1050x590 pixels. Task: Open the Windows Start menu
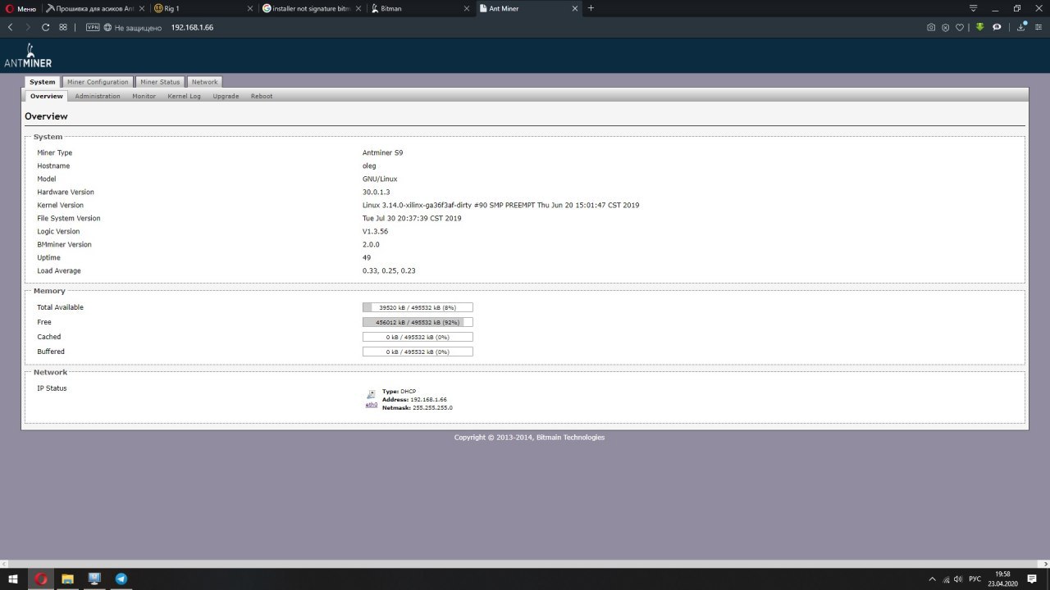click(14, 579)
